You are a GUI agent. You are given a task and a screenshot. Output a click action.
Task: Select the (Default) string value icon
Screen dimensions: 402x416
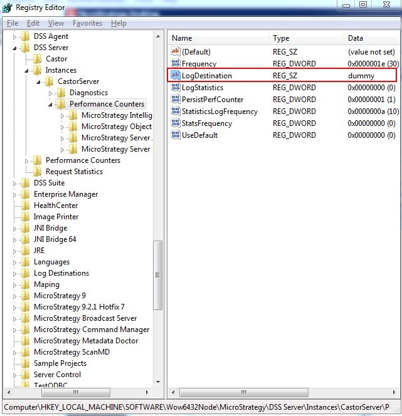click(x=176, y=52)
